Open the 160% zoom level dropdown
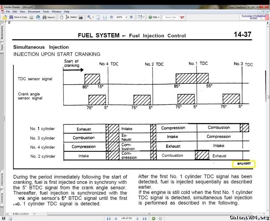 127,17
